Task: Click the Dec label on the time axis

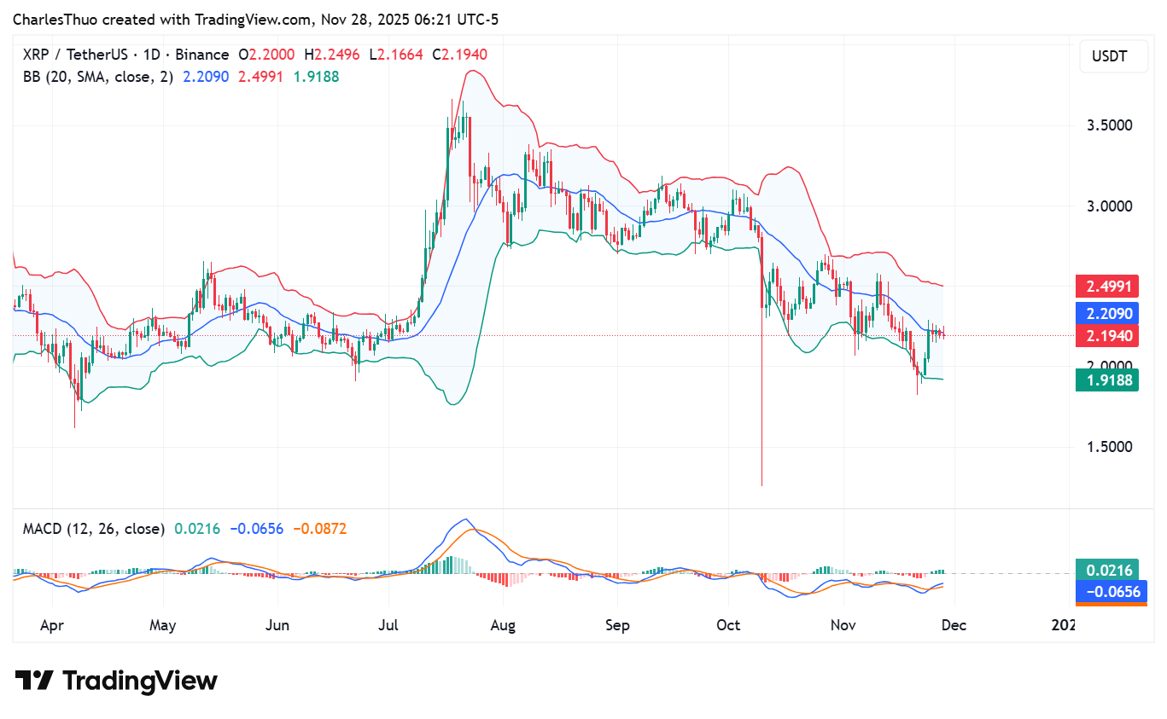Action: coord(954,625)
